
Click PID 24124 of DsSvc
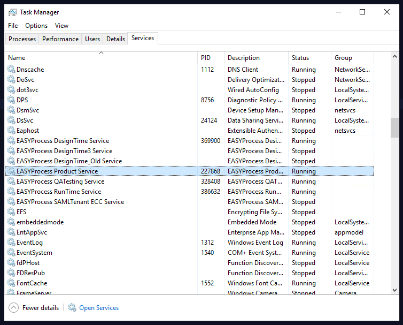coord(209,120)
